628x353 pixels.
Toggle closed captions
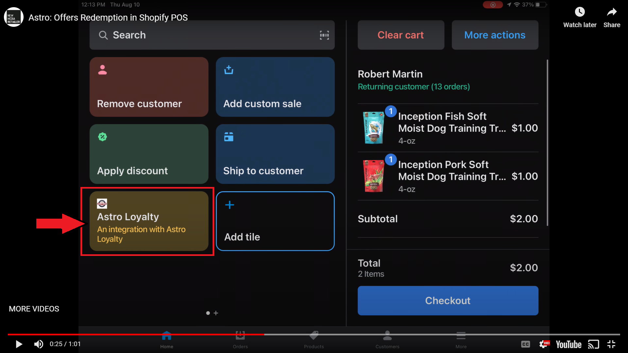coord(525,344)
